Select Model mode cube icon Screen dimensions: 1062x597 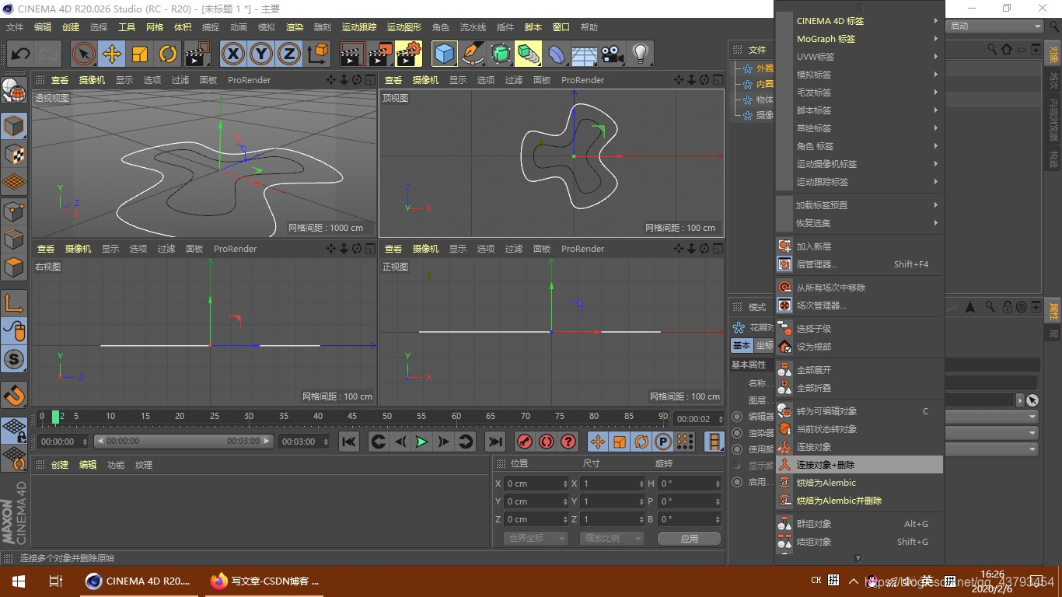coord(14,126)
